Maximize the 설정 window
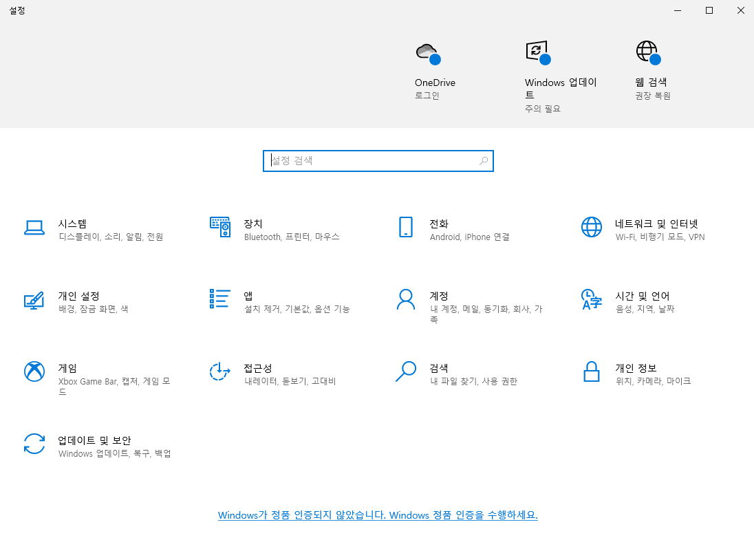This screenshot has width=754, height=551. point(709,10)
